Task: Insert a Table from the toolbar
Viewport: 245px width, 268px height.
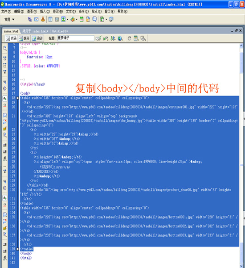Action: point(50,19)
